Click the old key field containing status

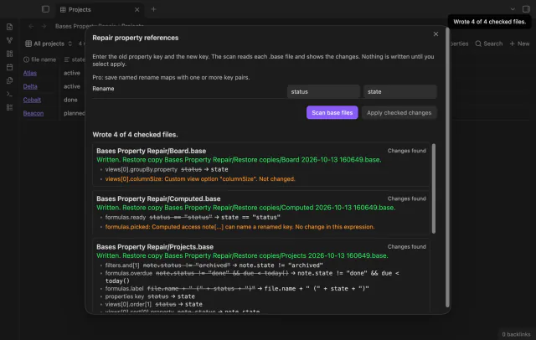[323, 92]
